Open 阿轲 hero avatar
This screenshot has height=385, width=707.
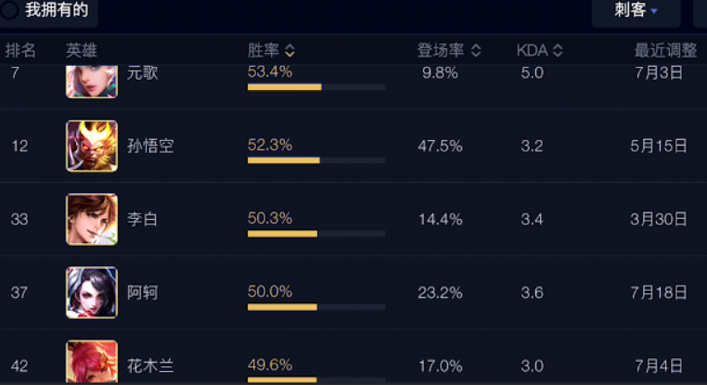click(x=92, y=292)
